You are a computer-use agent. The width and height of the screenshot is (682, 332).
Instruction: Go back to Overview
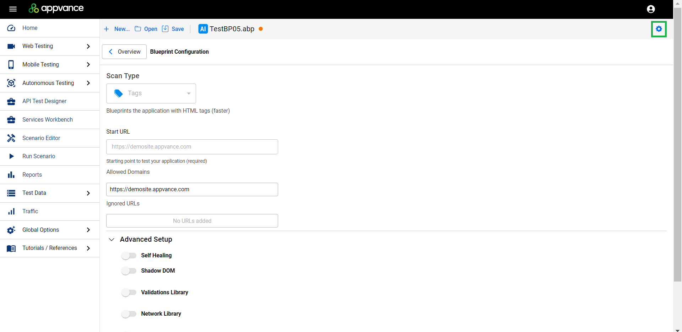tap(124, 52)
